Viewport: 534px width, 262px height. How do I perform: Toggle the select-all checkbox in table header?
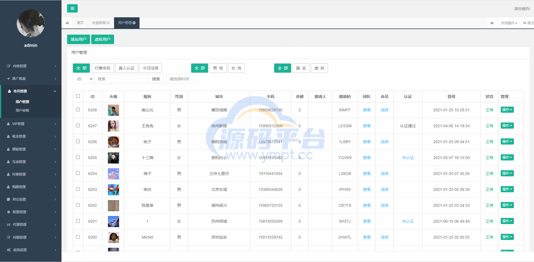[x=78, y=96]
